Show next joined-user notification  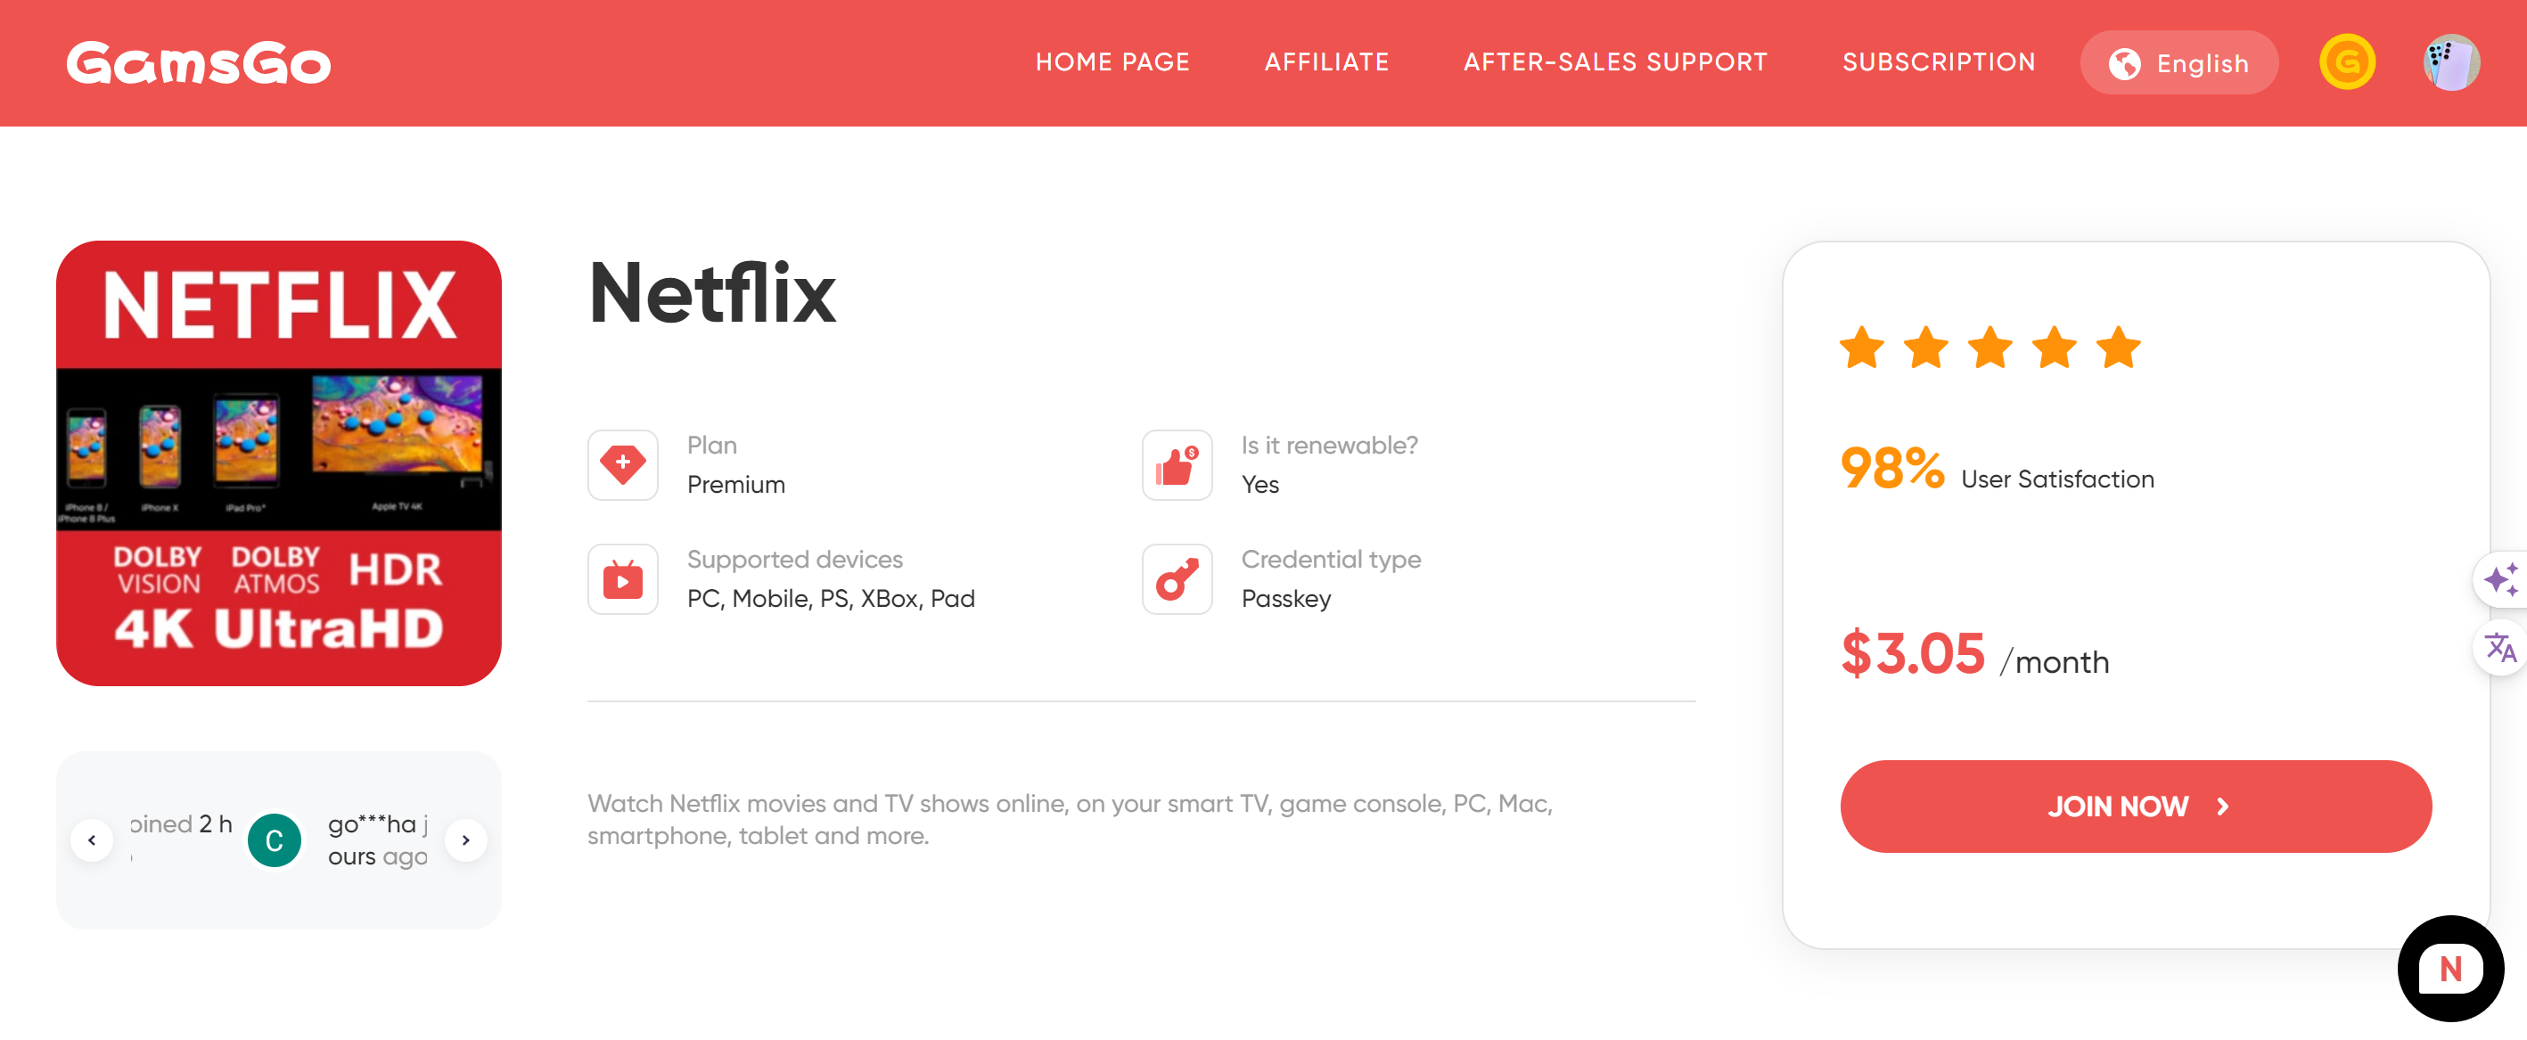pos(466,839)
